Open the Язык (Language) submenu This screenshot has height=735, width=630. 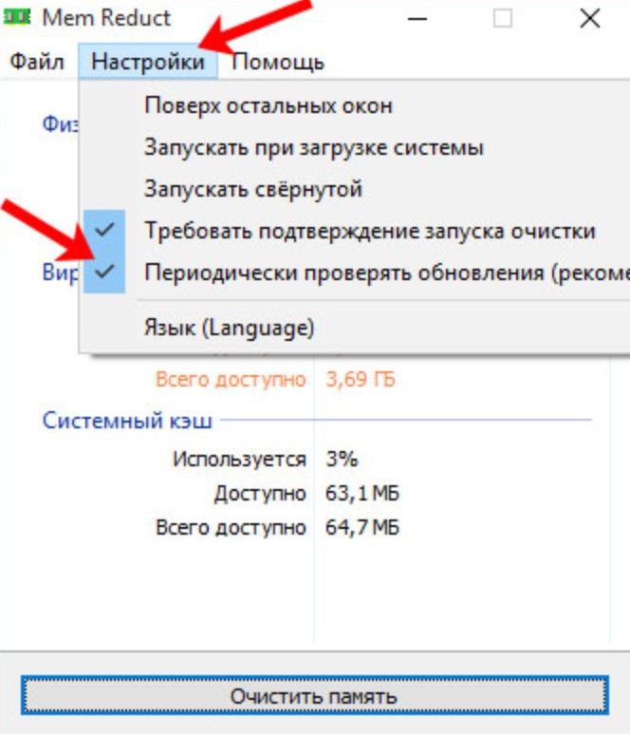click(356, 328)
